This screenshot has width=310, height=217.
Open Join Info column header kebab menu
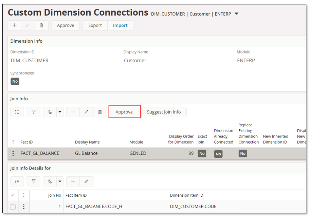13,142
